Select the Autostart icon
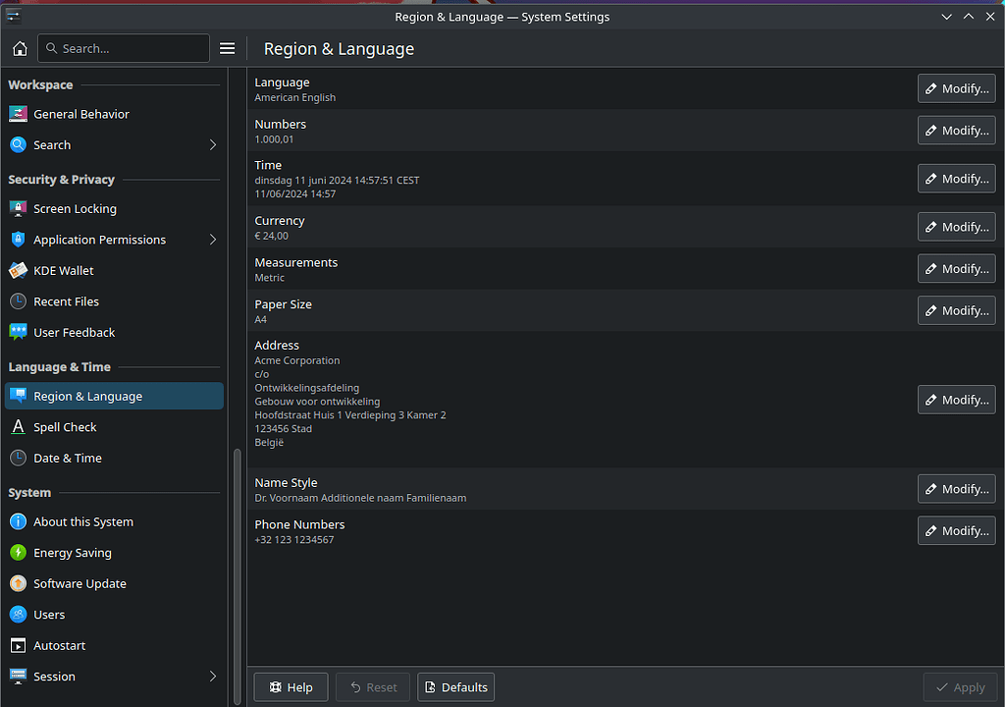 coord(18,645)
